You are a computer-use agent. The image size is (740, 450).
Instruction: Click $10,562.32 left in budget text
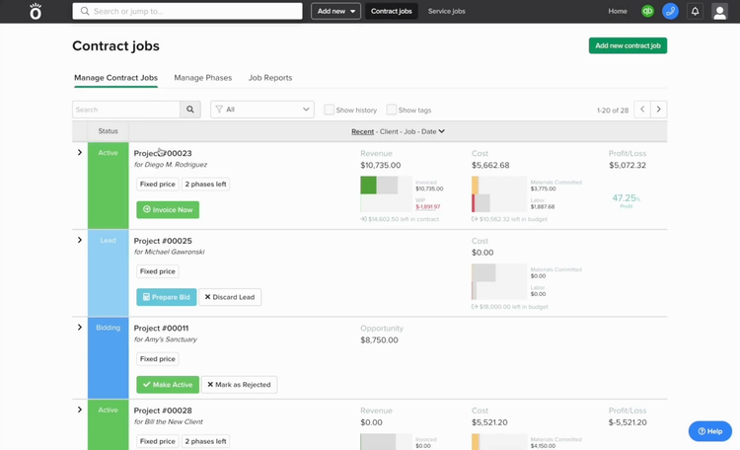pos(509,219)
